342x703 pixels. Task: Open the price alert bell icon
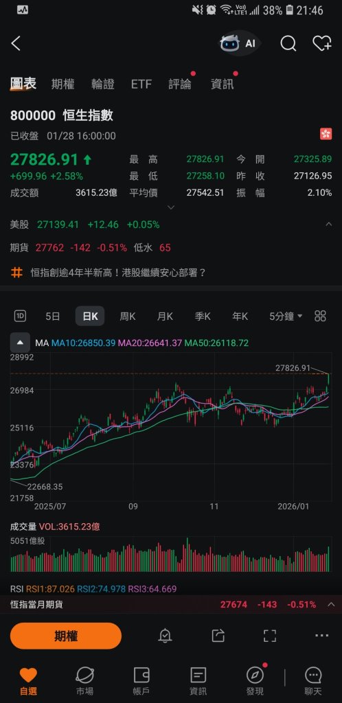coord(165,635)
